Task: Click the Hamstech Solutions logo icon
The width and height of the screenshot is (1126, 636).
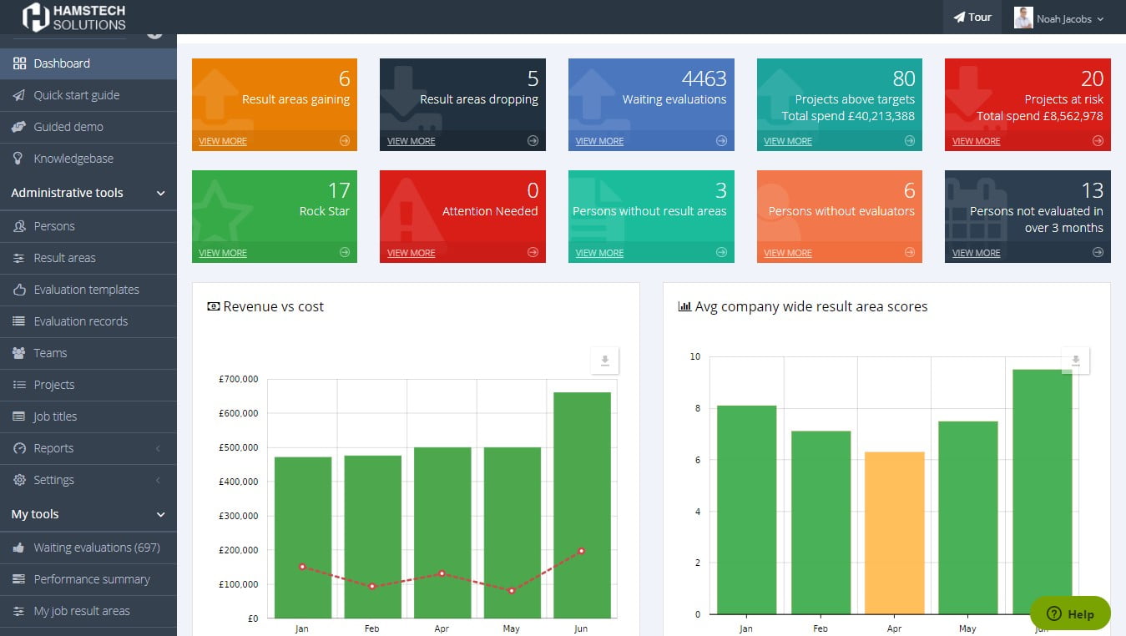Action: pos(35,17)
